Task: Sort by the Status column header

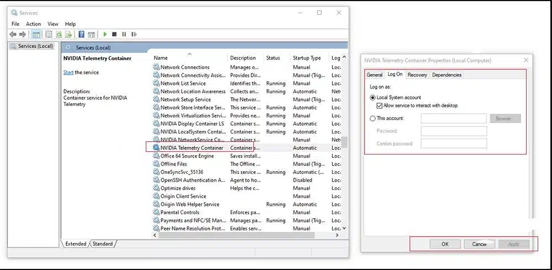Action: (278, 58)
